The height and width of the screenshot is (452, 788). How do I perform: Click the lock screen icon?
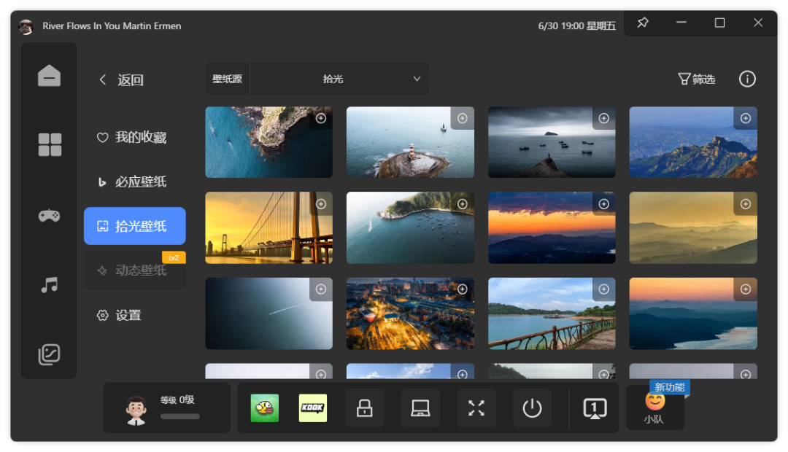pyautogui.click(x=364, y=408)
